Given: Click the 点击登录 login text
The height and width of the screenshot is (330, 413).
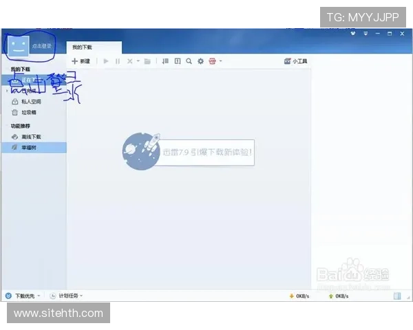Looking at the screenshot, I should [x=41, y=46].
